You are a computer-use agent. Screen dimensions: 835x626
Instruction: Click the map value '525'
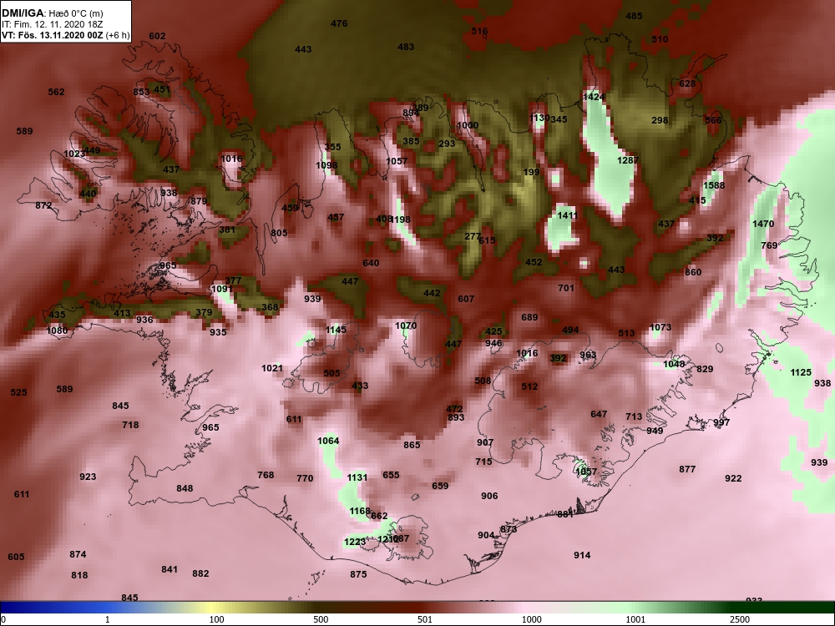point(18,392)
